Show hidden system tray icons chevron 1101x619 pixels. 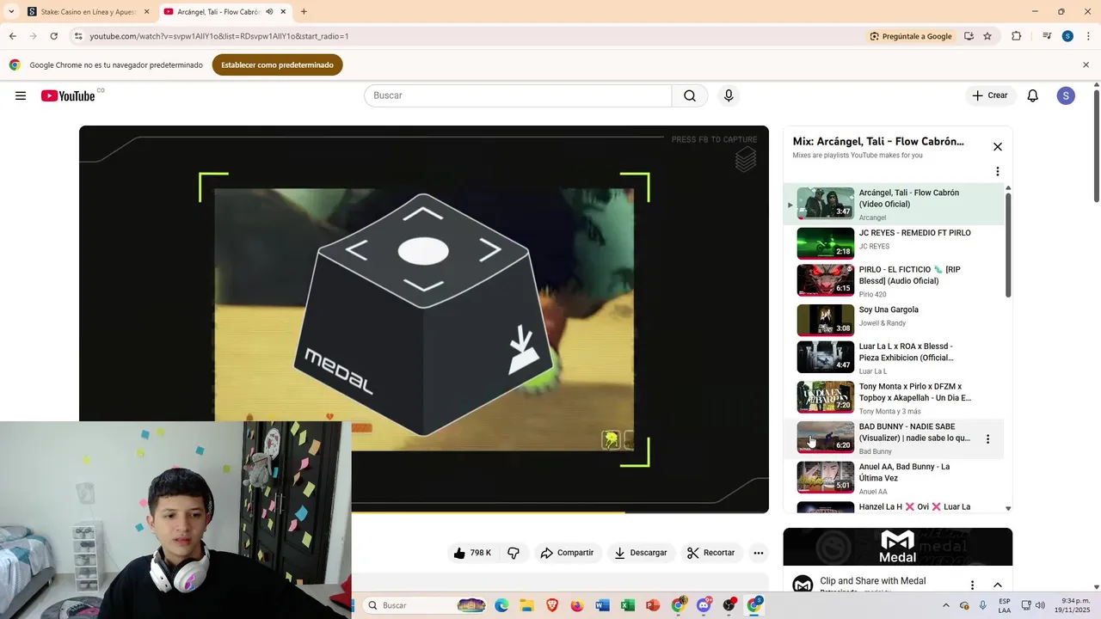click(946, 605)
